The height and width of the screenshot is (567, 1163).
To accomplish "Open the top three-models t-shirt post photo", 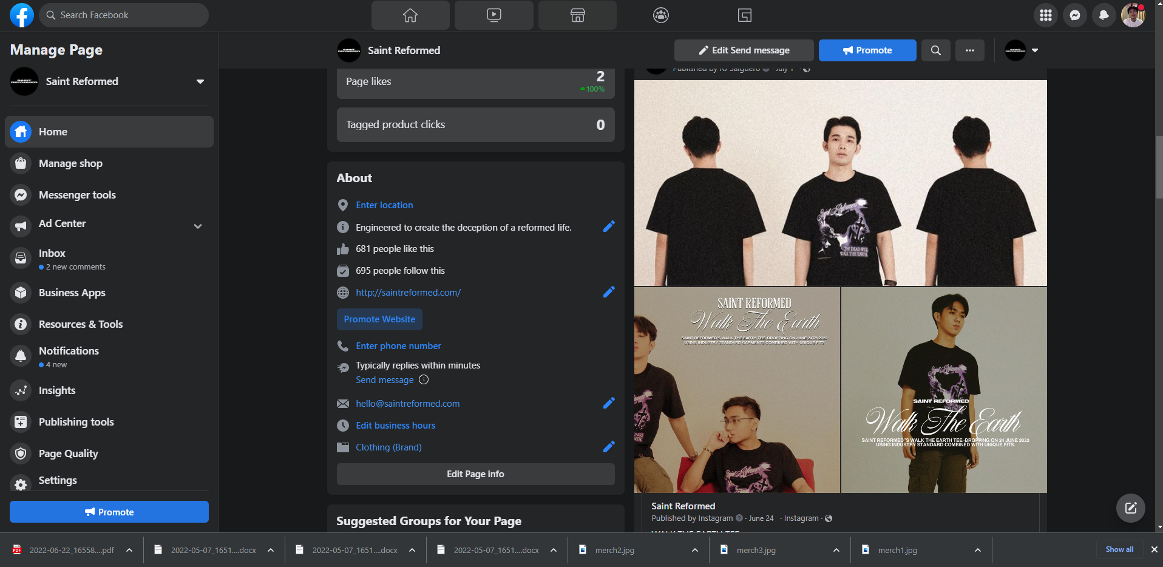I will pos(841,183).
